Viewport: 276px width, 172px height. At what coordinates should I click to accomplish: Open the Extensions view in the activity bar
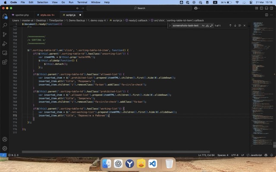click(5, 62)
